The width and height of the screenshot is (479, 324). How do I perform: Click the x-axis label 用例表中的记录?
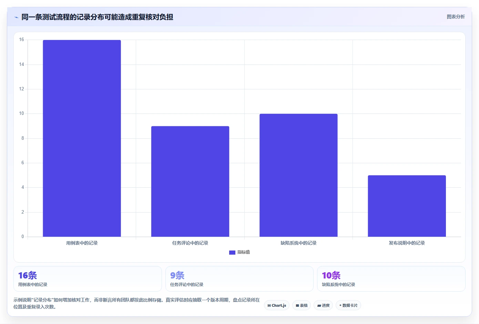[x=82, y=243]
